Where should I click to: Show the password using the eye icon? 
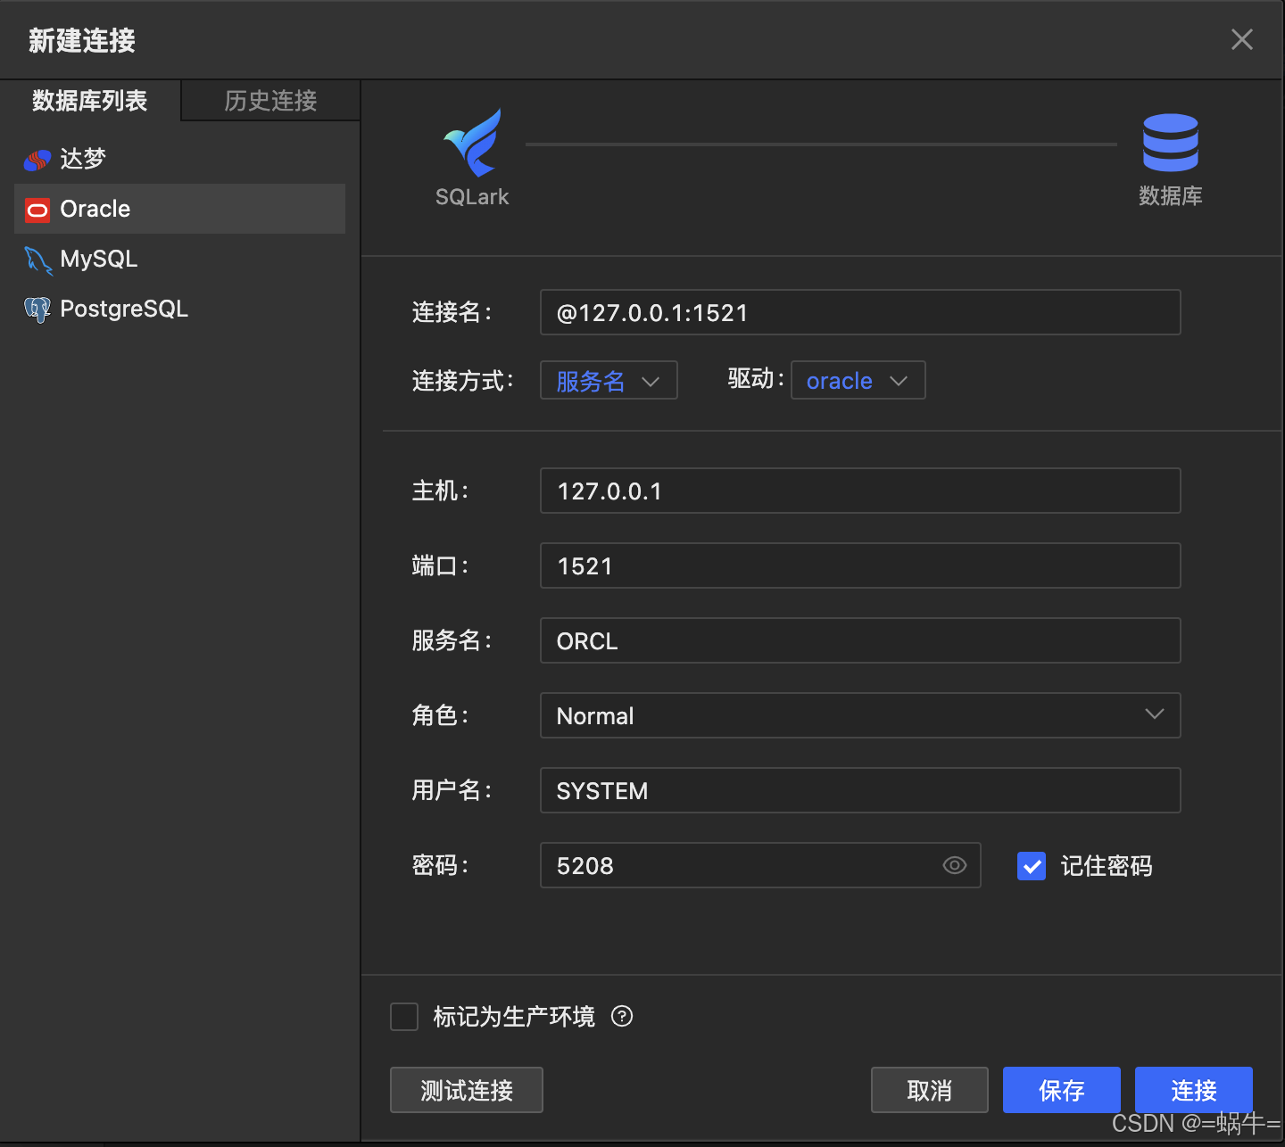[x=955, y=865]
